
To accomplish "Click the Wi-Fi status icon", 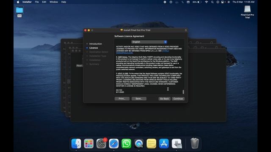I will pyautogui.click(x=206, y=2).
